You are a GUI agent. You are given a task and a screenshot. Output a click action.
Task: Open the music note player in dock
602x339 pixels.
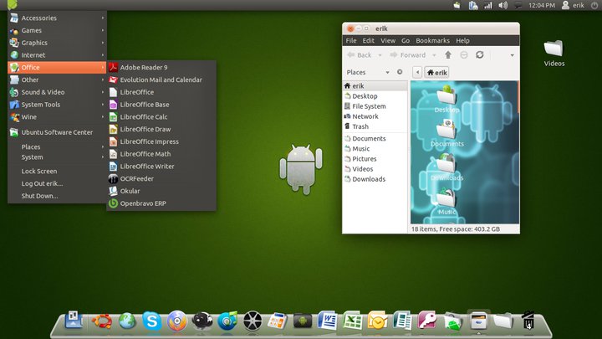coord(227,321)
